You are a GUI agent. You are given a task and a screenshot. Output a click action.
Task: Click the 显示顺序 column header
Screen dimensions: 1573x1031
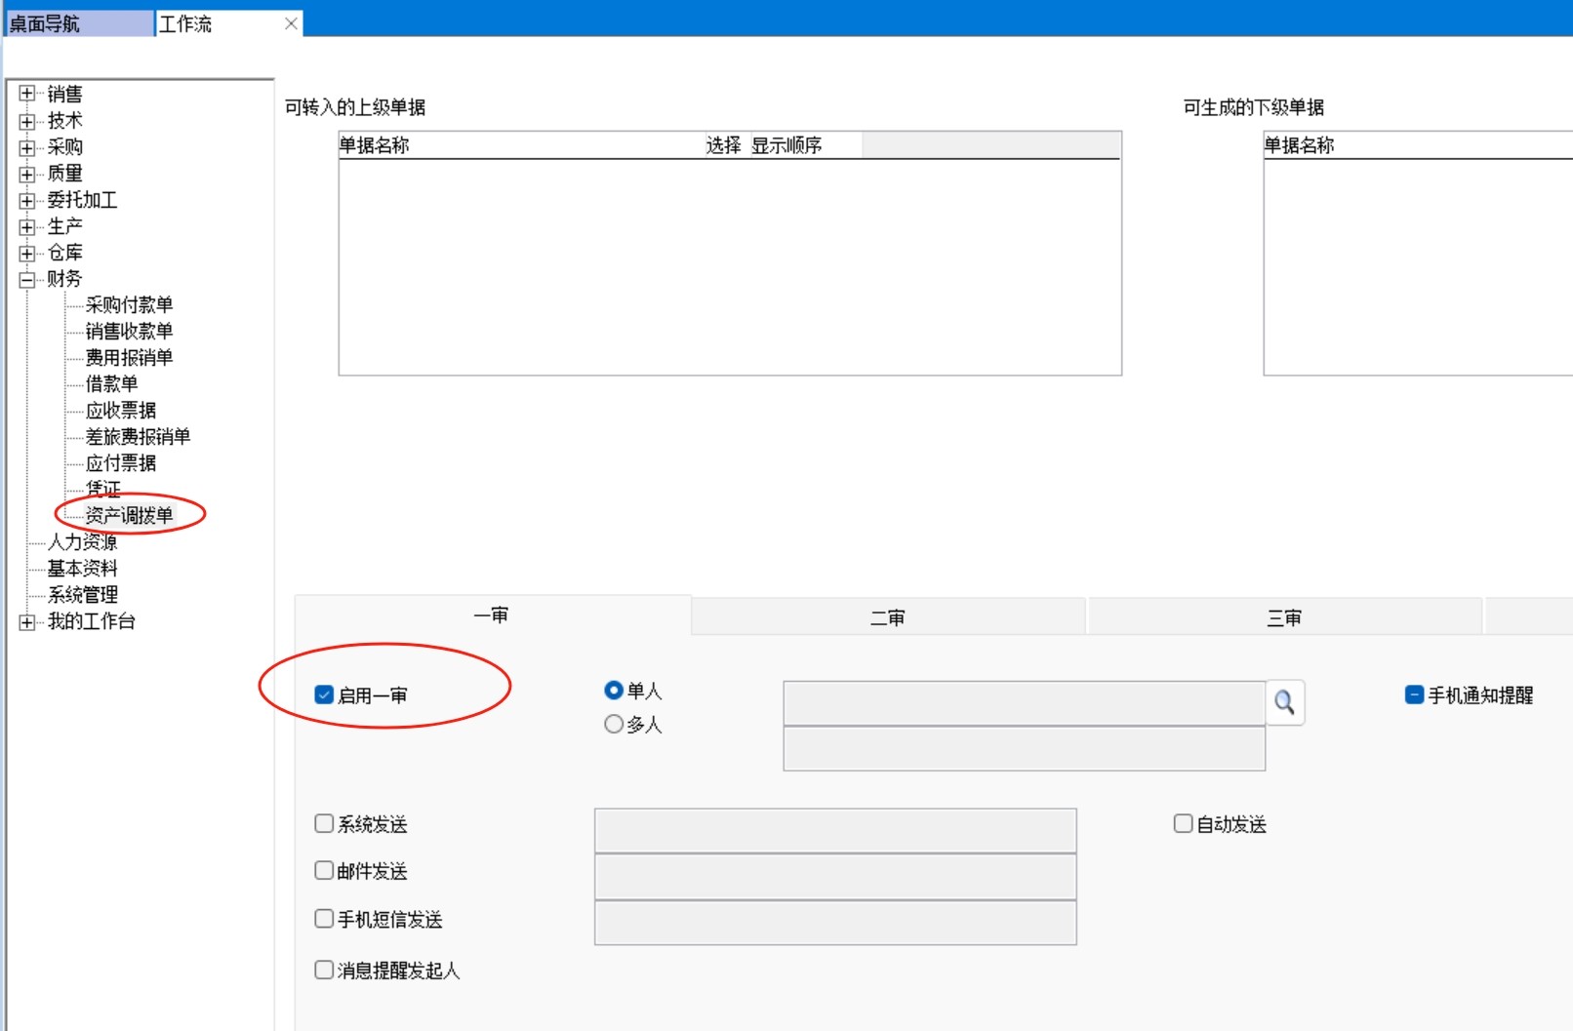pos(786,145)
